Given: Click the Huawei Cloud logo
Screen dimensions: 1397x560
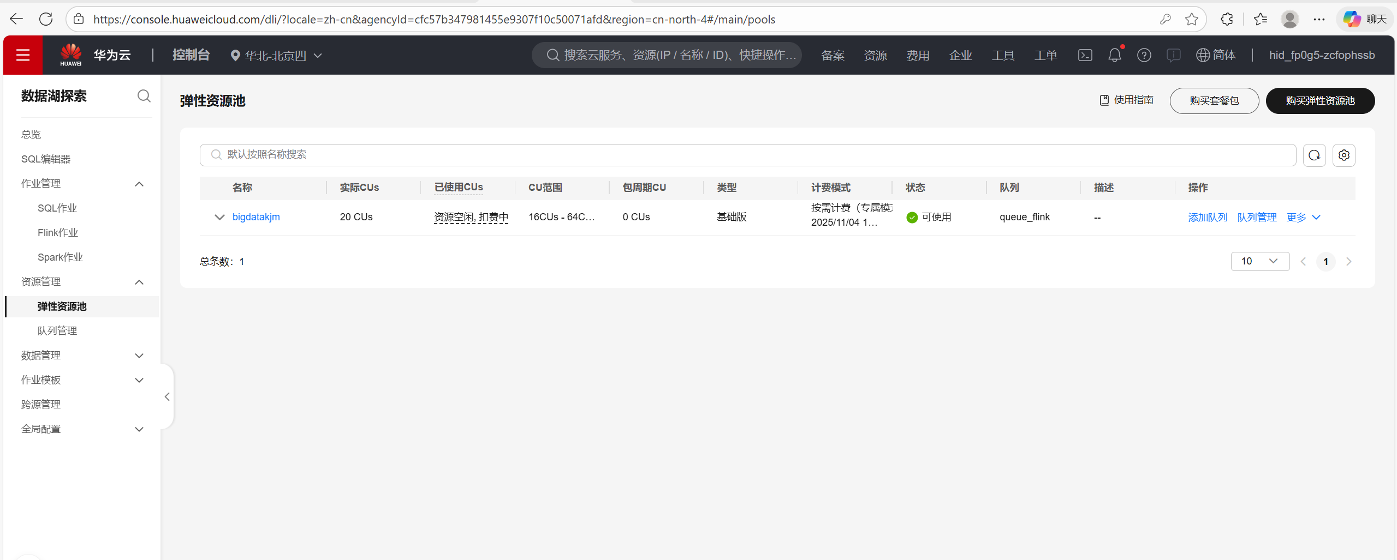Looking at the screenshot, I should point(72,54).
